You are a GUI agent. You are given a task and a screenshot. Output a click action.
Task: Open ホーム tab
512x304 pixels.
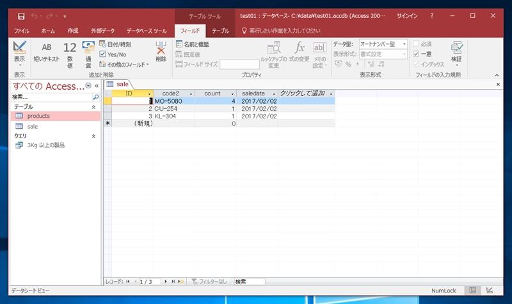(x=48, y=31)
